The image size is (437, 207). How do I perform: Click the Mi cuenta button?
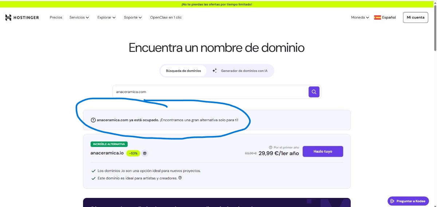tap(416, 17)
